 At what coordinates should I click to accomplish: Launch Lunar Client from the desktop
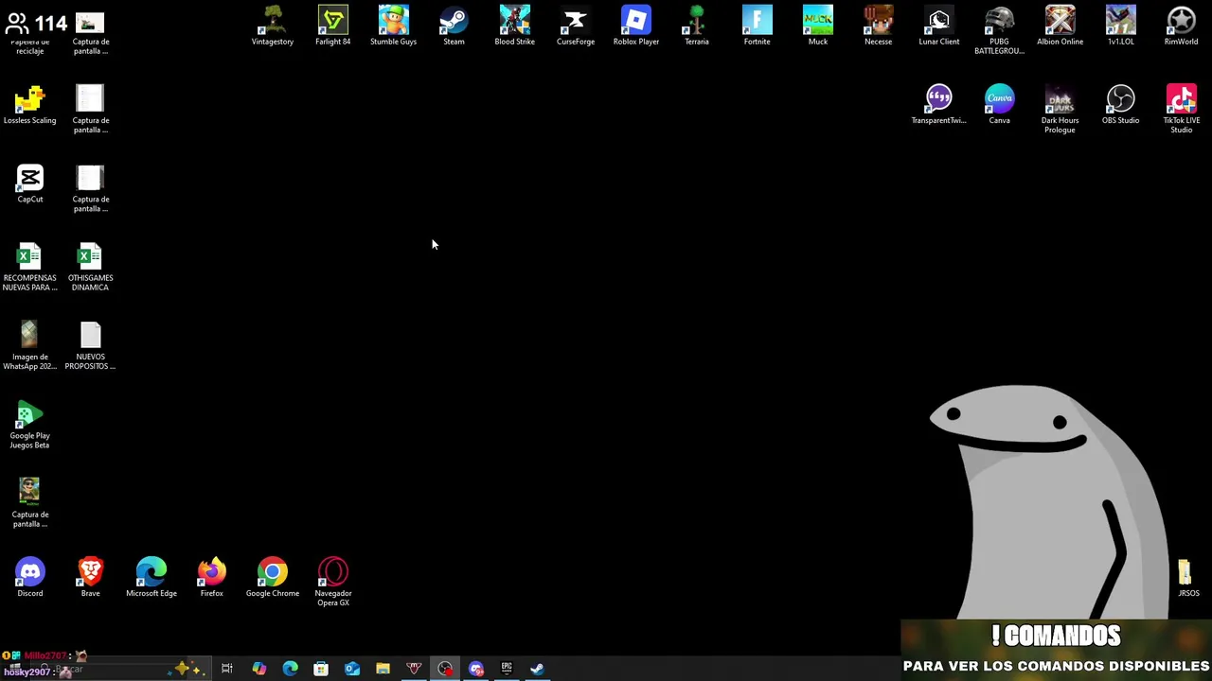[939, 26]
